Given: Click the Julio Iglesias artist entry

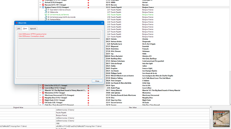Looking at the screenshot, I should [x=115, y=93].
